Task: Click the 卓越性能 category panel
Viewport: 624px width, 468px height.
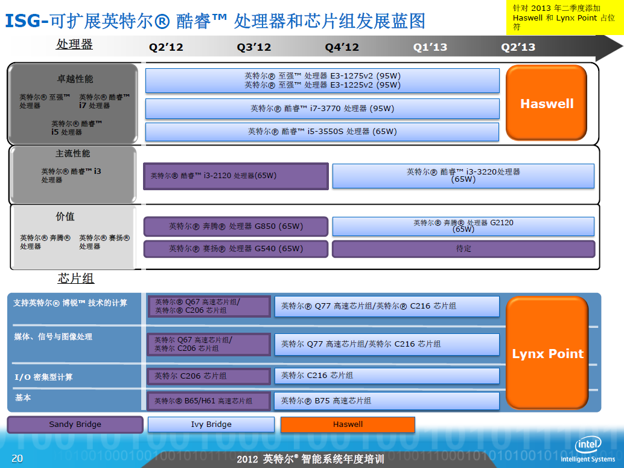Action: [73, 103]
